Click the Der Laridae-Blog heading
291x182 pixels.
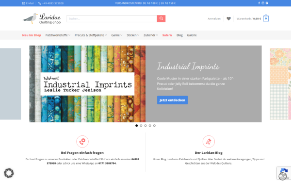click(209, 153)
